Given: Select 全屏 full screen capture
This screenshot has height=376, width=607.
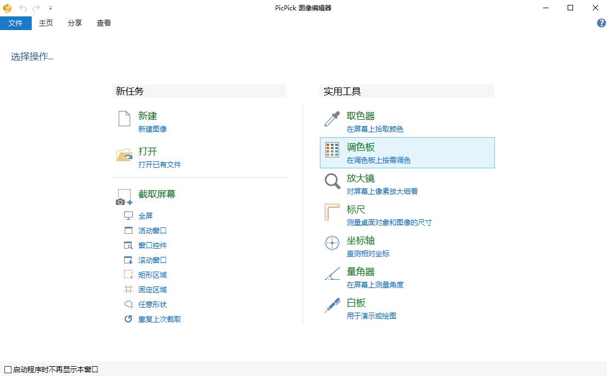Looking at the screenshot, I should point(145,215).
